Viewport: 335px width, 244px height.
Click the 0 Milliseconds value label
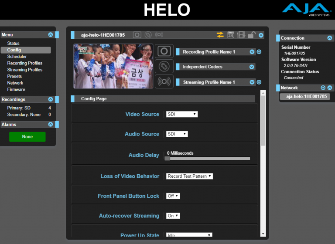[180, 153]
